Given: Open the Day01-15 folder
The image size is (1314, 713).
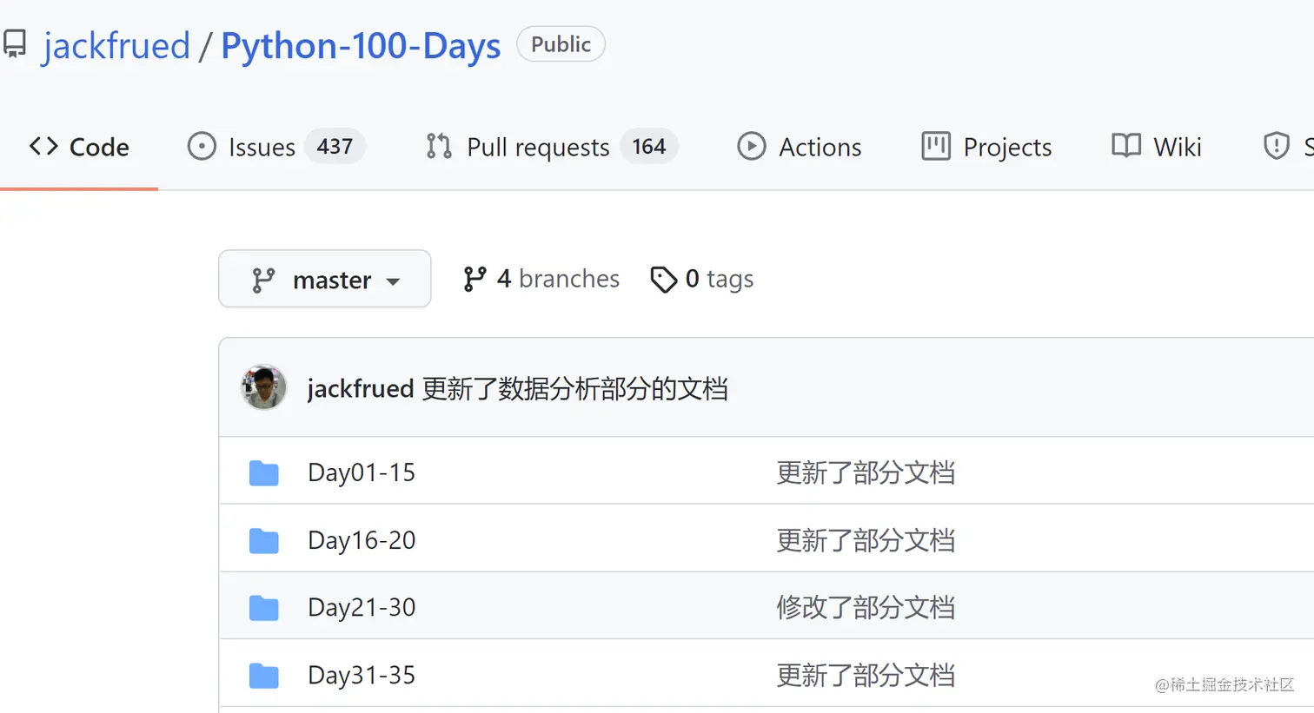Looking at the screenshot, I should (x=362, y=472).
